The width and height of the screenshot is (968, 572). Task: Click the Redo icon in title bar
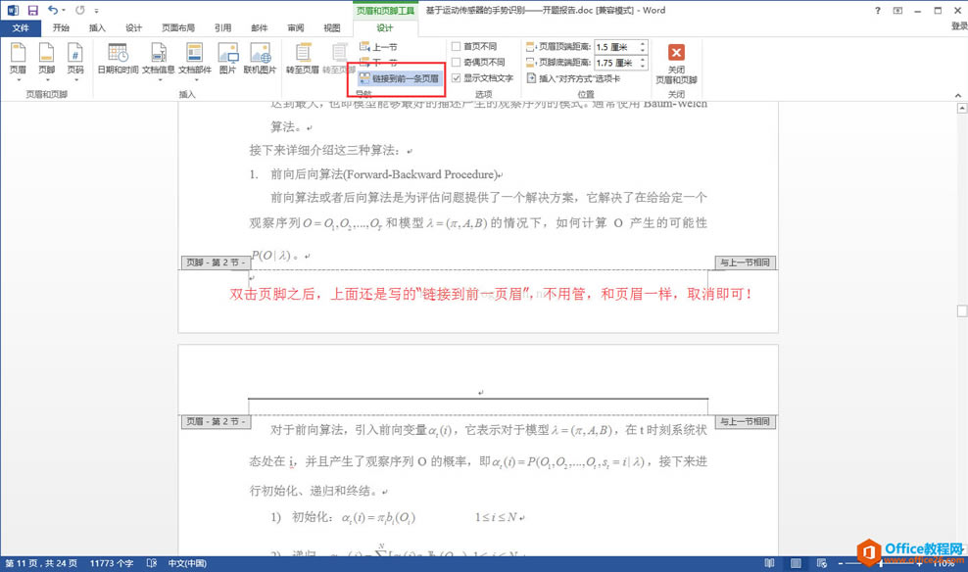click(x=79, y=10)
